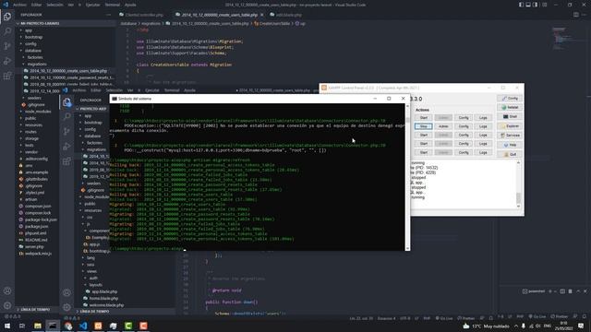Open Accounts icon in PROYECTO-AIEP window
This screenshot has width=591, height=332.
coord(66,292)
